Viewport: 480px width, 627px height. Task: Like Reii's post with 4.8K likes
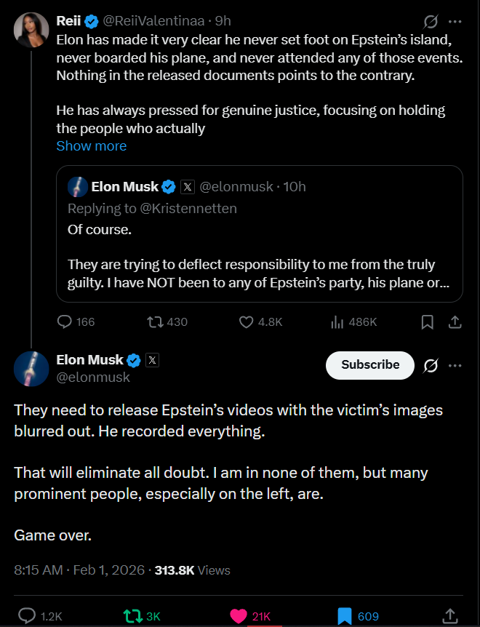coord(247,322)
